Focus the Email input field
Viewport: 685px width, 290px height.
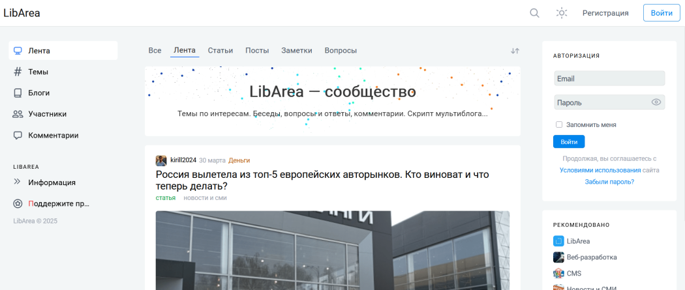point(609,78)
